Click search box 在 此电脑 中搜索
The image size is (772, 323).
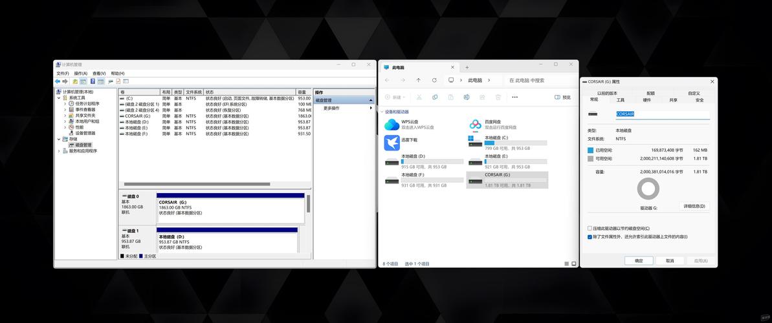point(540,80)
